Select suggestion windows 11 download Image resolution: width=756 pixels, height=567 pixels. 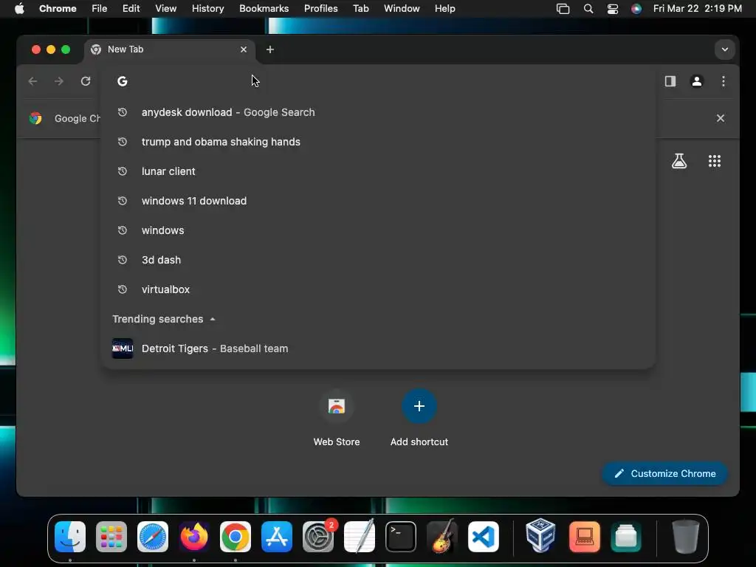click(x=378, y=201)
